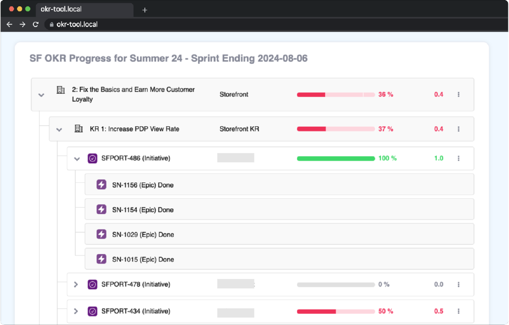The image size is (509, 325).
Task: Reload the okr-tool.local page
Action: [x=36, y=24]
